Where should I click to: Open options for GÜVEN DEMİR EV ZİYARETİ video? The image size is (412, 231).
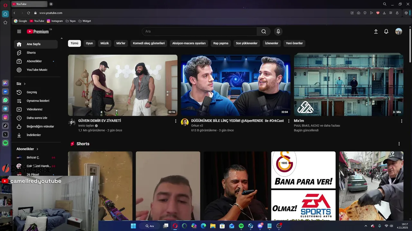point(175,121)
